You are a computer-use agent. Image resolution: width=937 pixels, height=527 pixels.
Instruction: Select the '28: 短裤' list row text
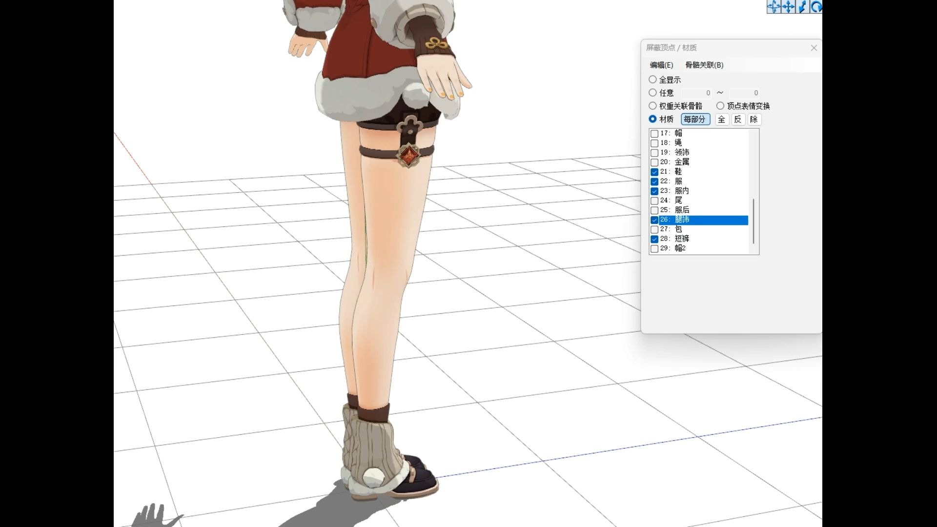click(x=675, y=239)
